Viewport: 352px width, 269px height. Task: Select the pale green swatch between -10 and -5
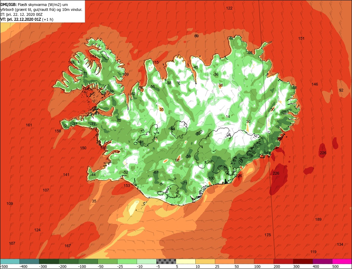click(146, 261)
